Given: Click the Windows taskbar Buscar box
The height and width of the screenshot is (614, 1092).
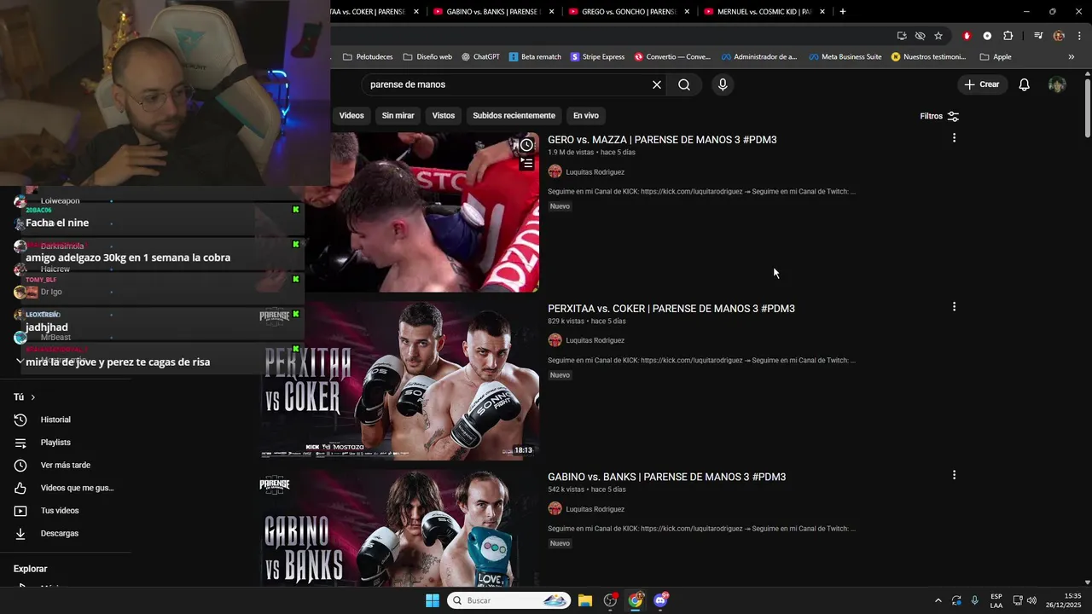Looking at the screenshot, I should (509, 600).
